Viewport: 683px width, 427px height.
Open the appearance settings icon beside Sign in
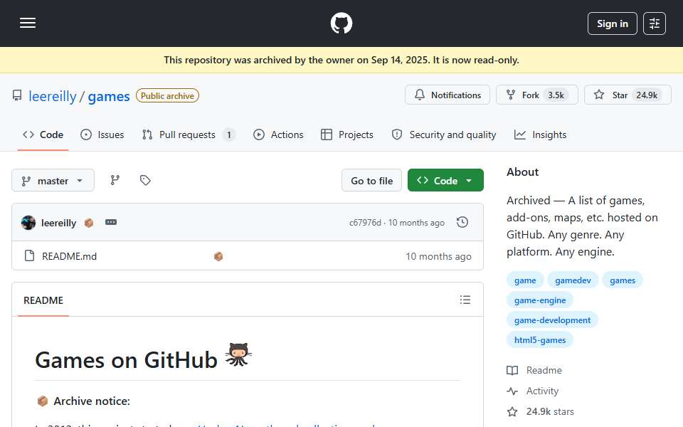point(655,23)
